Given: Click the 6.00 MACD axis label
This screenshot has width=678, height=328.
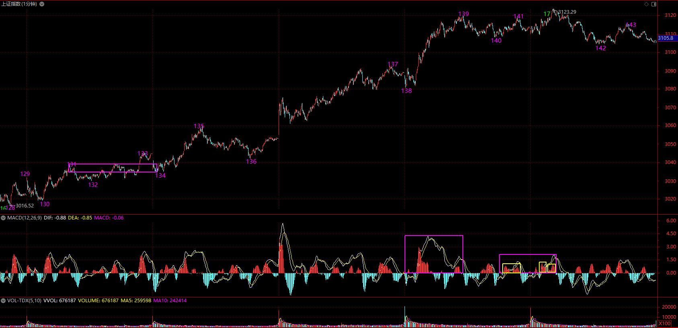Looking at the screenshot, I should click(671, 221).
